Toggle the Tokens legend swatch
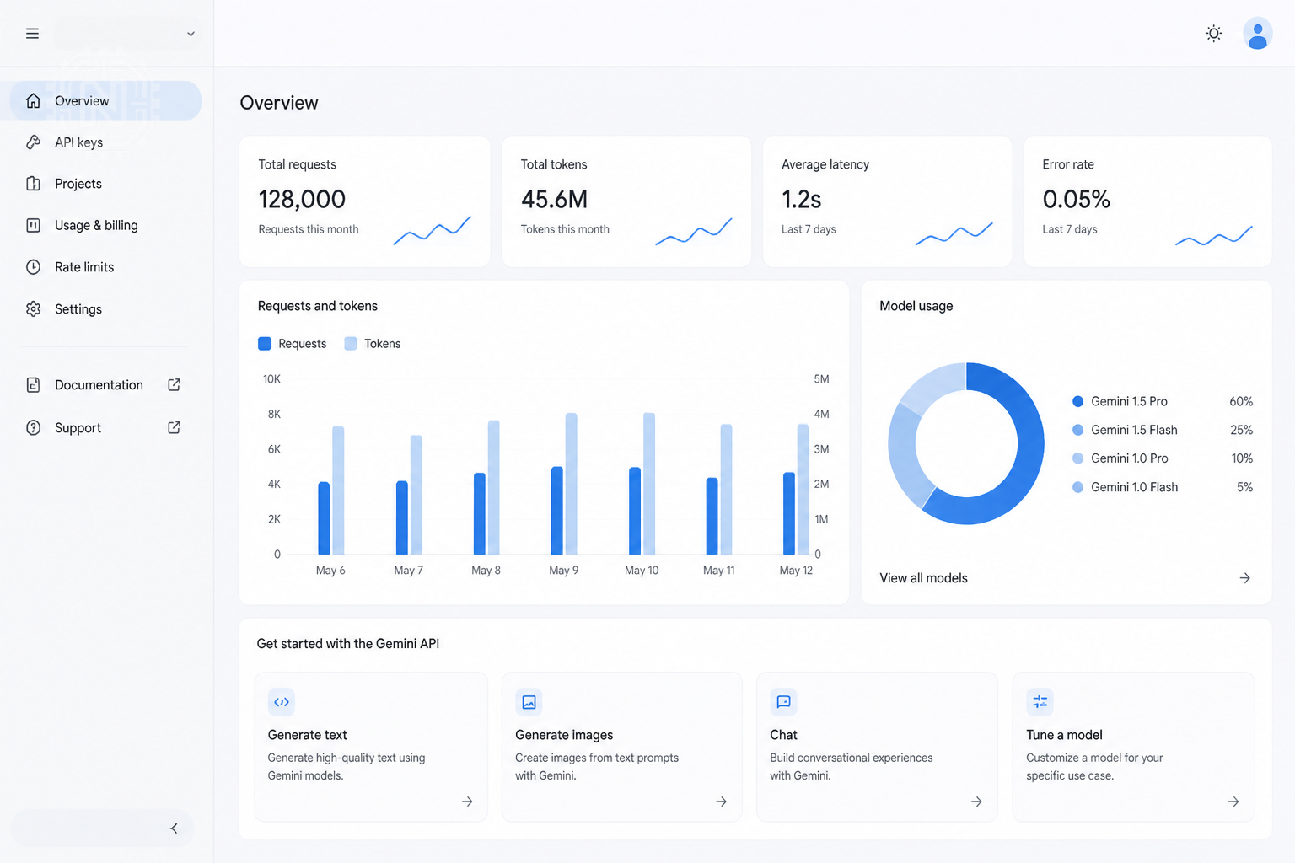This screenshot has width=1295, height=863. [x=351, y=344]
